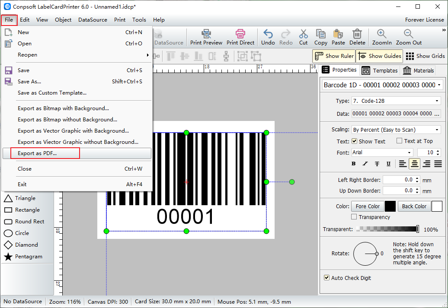
Task: Apply italic to barcode text
Action: coord(365,164)
